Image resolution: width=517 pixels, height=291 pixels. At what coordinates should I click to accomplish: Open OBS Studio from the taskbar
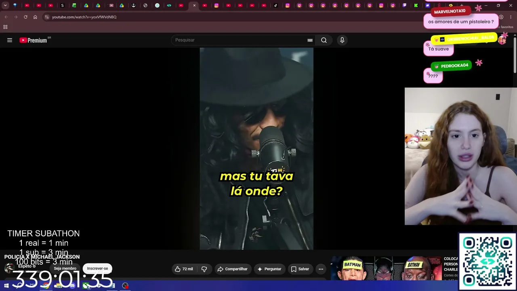point(126,286)
